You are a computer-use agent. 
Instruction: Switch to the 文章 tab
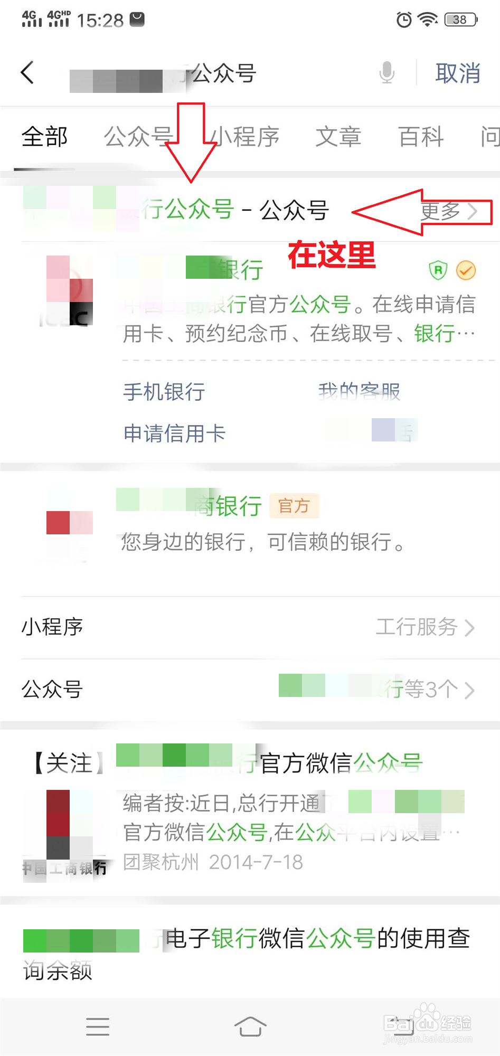click(338, 137)
